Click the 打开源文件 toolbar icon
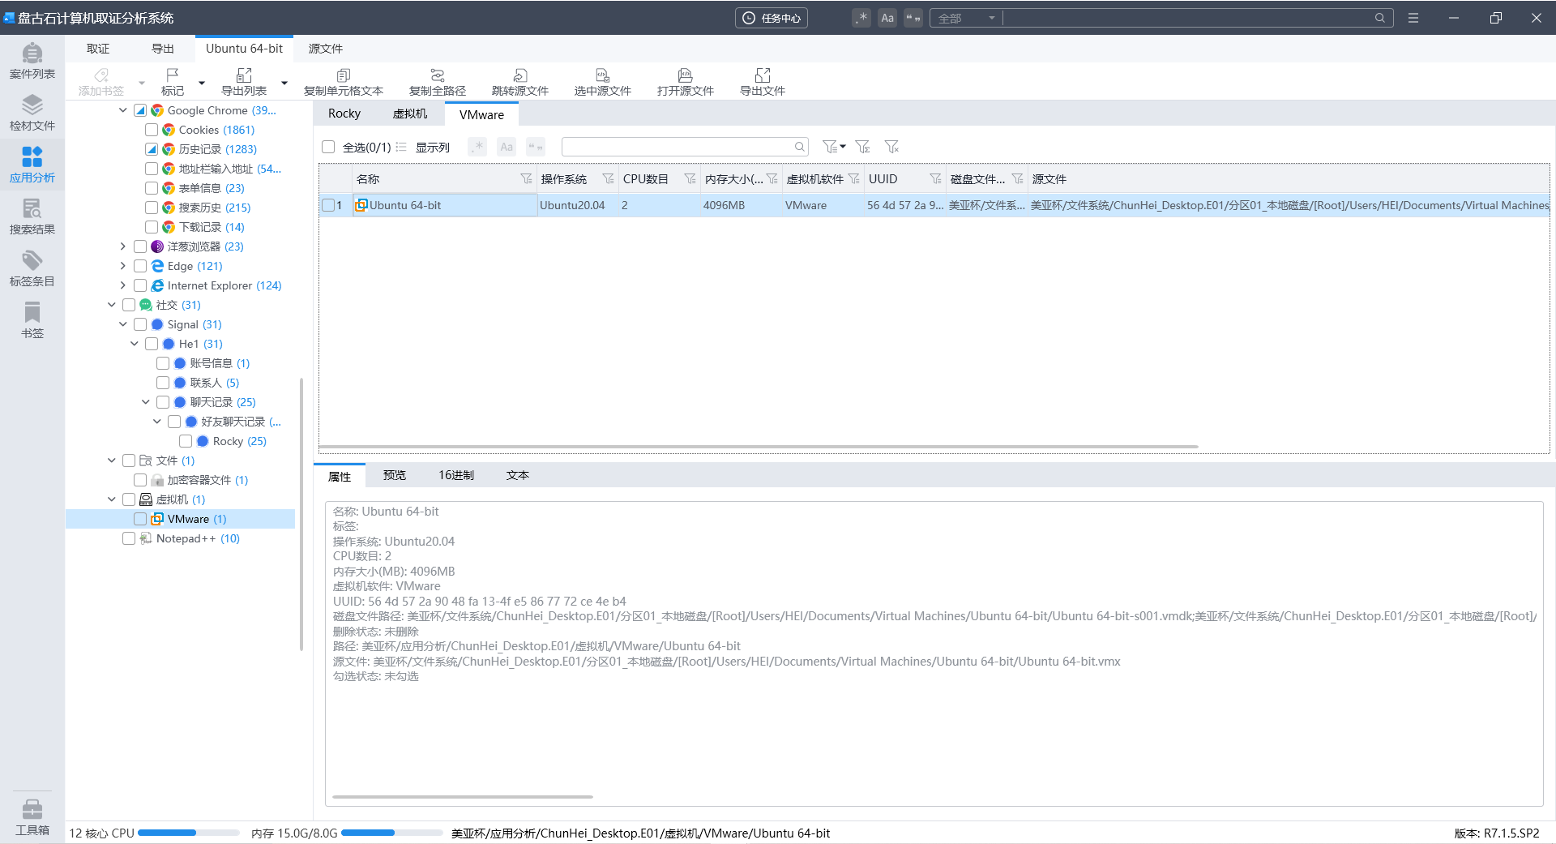Image resolution: width=1556 pixels, height=844 pixels. 685,82
